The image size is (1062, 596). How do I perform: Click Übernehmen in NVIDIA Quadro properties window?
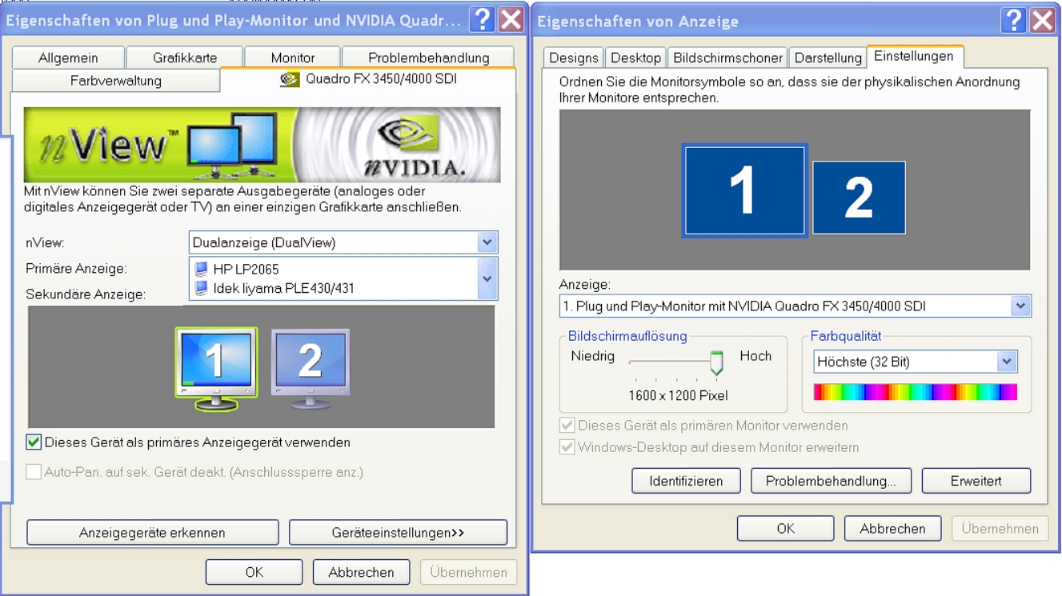point(468,572)
